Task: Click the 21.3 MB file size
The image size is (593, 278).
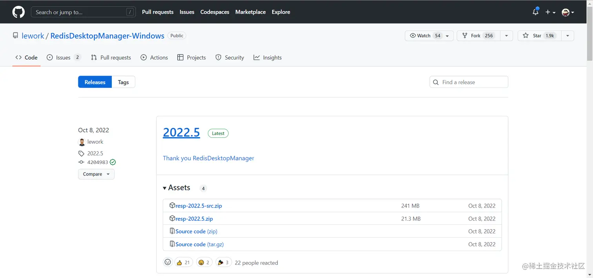Action: click(x=411, y=218)
